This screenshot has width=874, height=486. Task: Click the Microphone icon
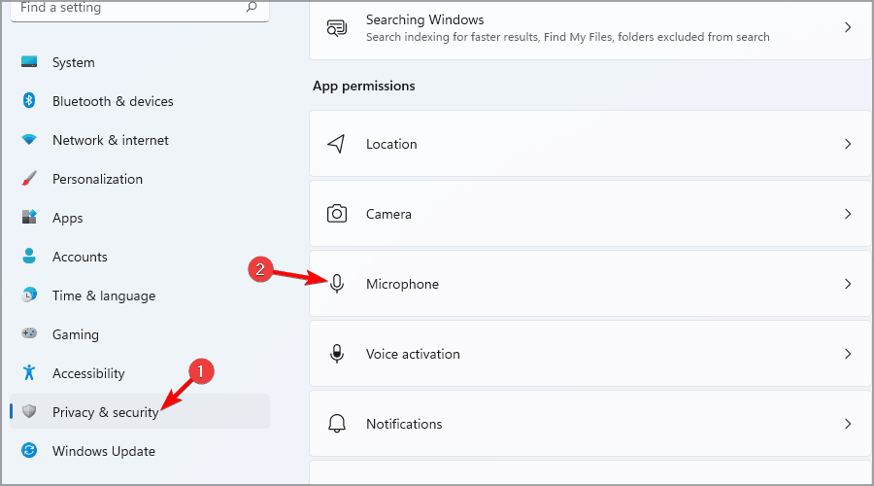click(337, 284)
